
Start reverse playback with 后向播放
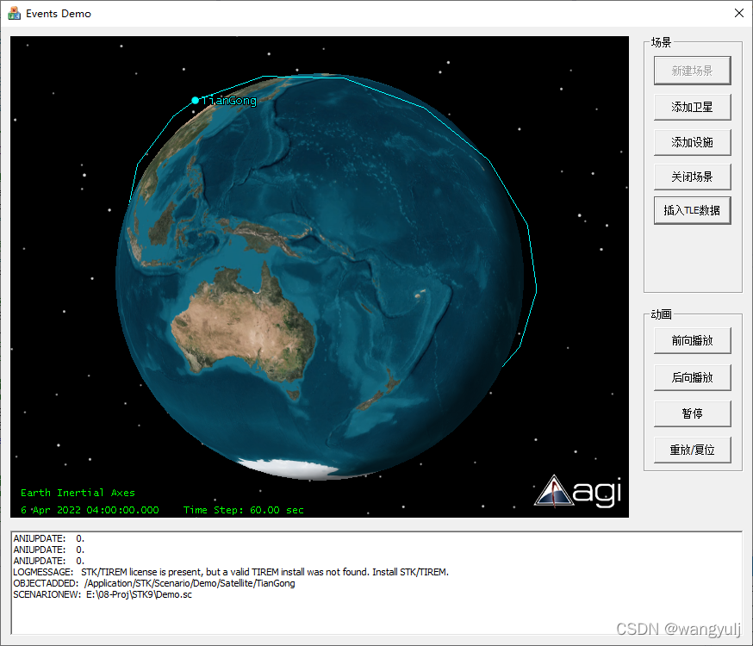coord(692,377)
